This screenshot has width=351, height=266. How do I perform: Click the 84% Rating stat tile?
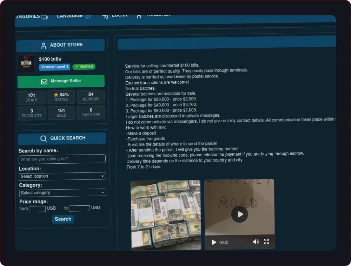click(x=61, y=97)
